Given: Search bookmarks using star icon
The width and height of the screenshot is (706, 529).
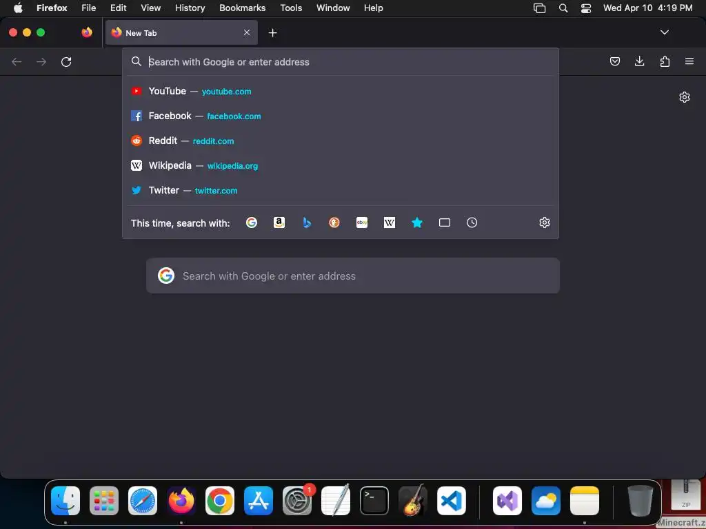Looking at the screenshot, I should pyautogui.click(x=417, y=222).
